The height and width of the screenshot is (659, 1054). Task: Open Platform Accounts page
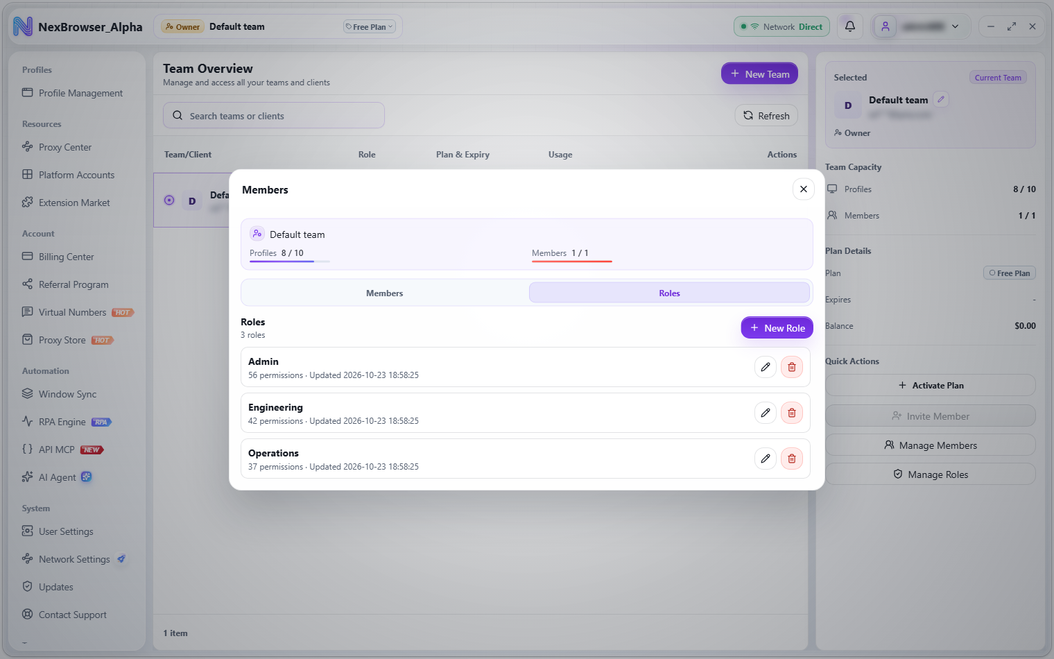click(69, 175)
